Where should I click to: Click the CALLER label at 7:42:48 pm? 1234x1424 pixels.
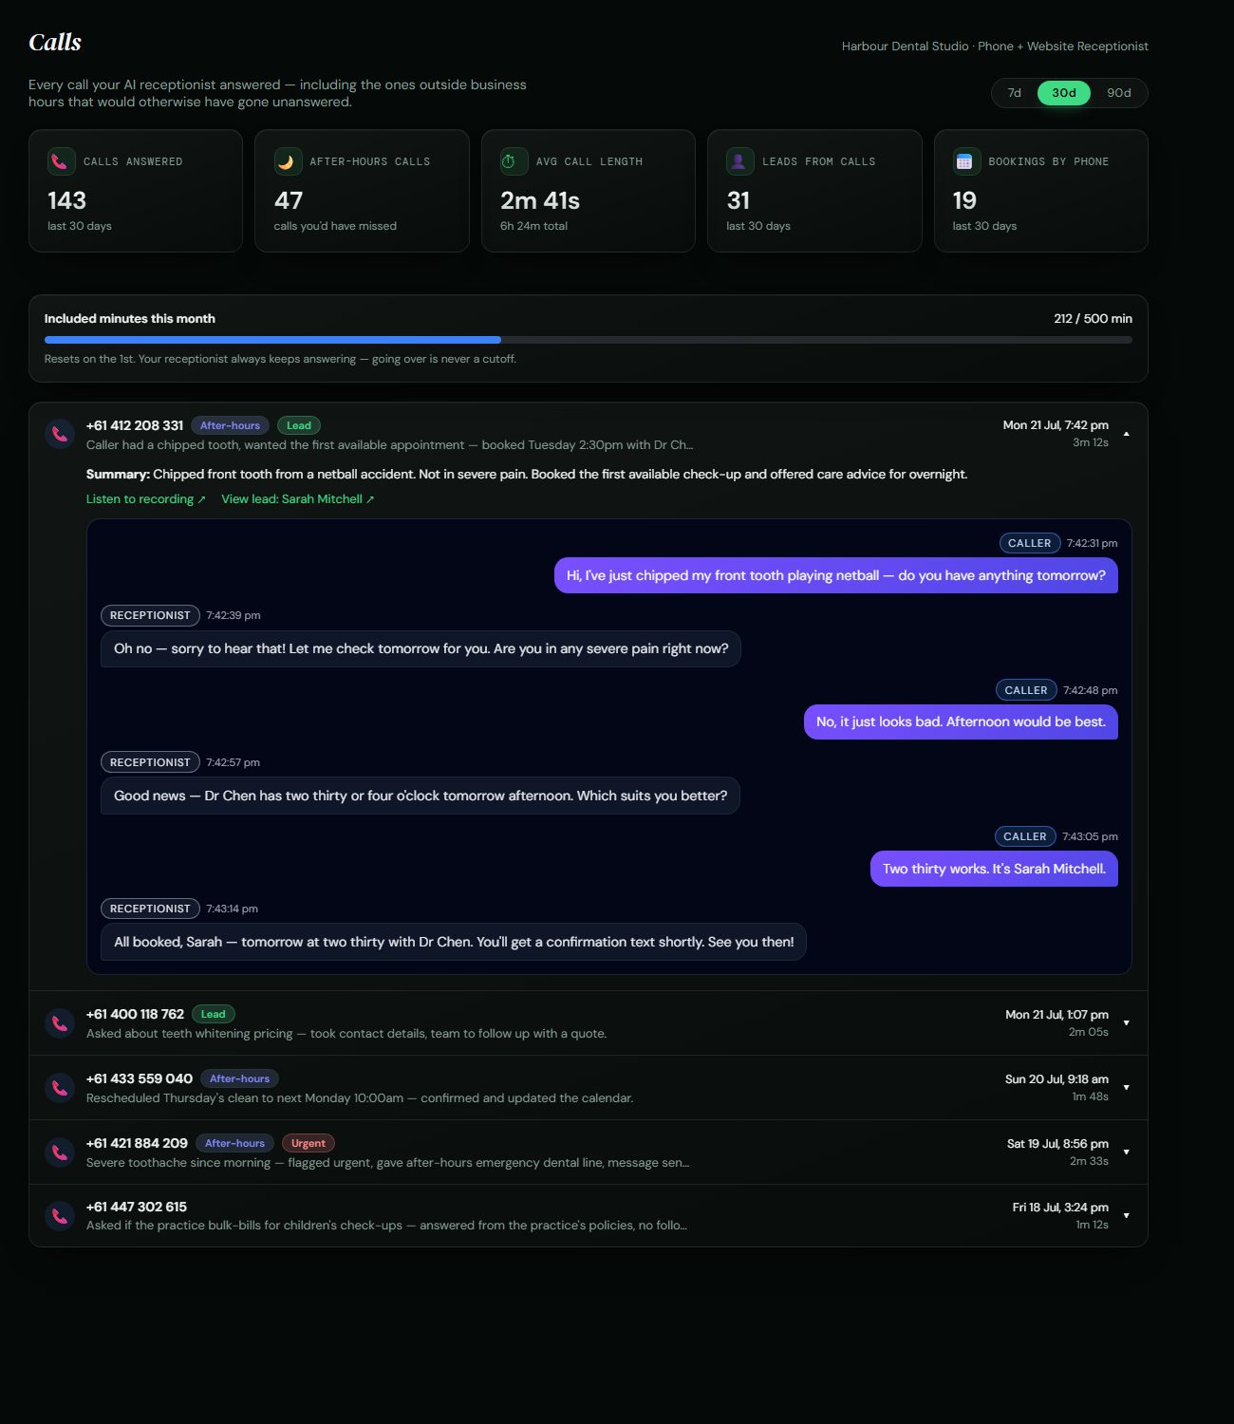pos(1026,690)
